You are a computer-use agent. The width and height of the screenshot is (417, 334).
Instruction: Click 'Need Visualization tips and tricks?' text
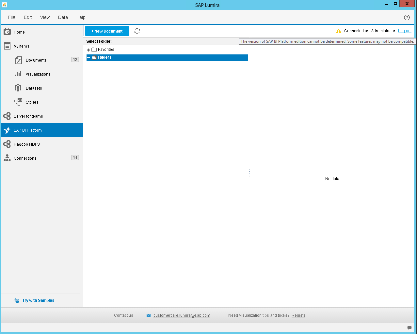click(259, 315)
